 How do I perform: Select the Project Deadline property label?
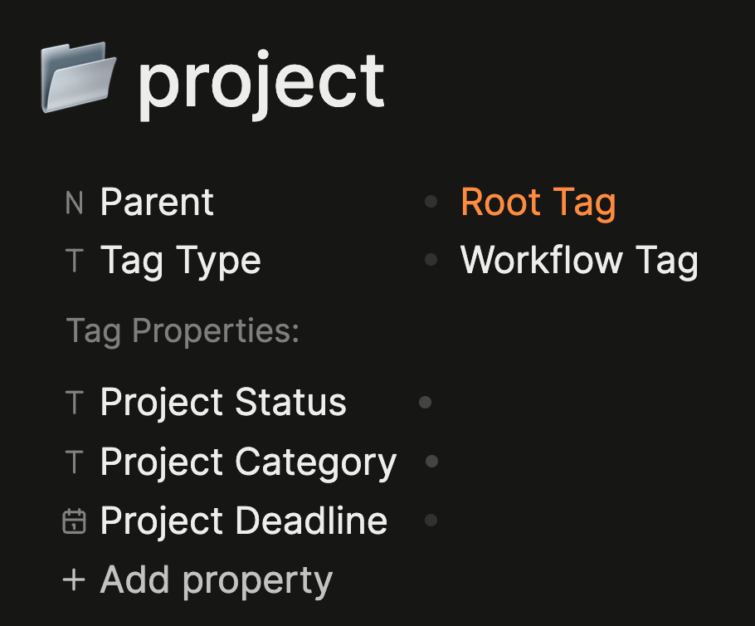244,521
